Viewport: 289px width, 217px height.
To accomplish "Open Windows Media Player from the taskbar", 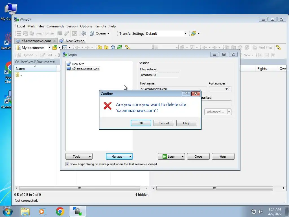I will tap(42, 211).
